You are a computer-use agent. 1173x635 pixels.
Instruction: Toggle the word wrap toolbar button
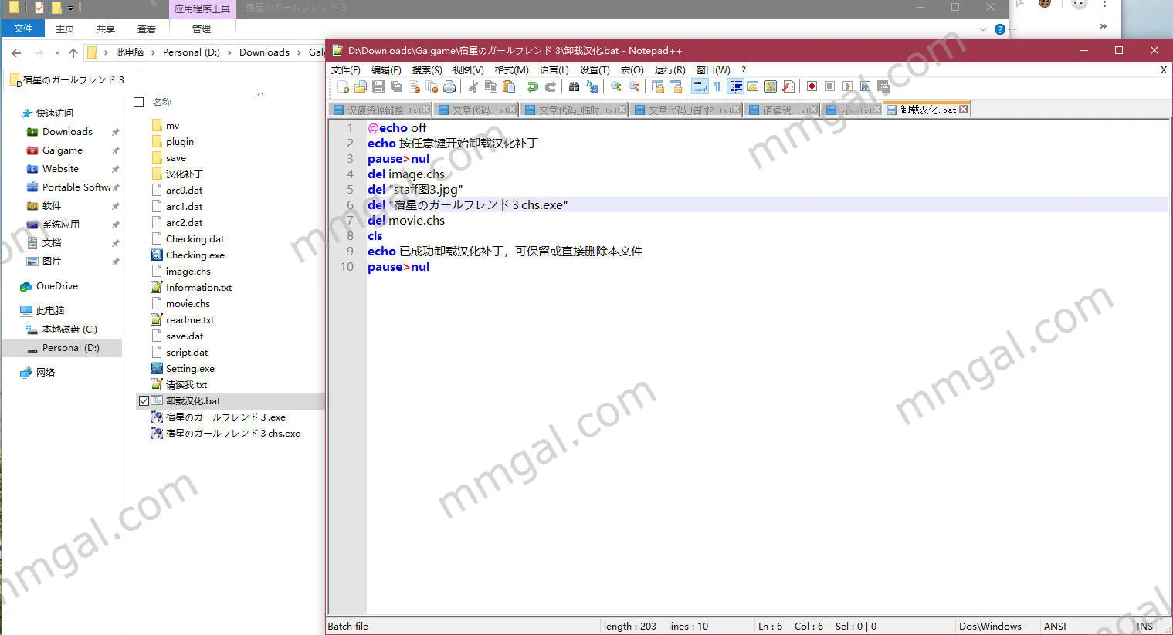pos(700,86)
